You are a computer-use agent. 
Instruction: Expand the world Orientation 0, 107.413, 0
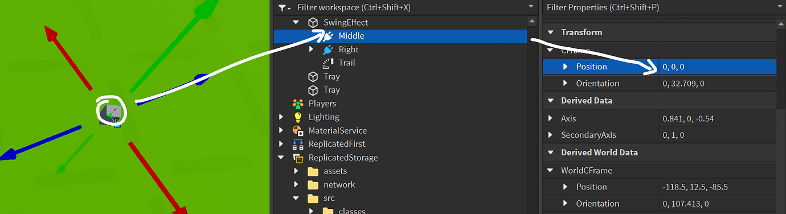(566, 203)
